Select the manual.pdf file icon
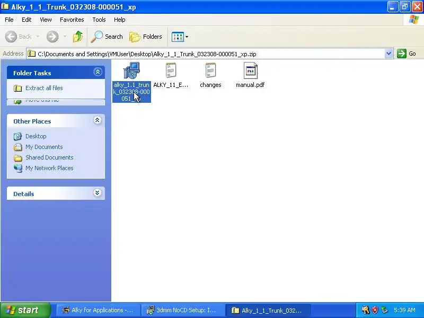This screenshot has width=424, height=318. [x=250, y=70]
